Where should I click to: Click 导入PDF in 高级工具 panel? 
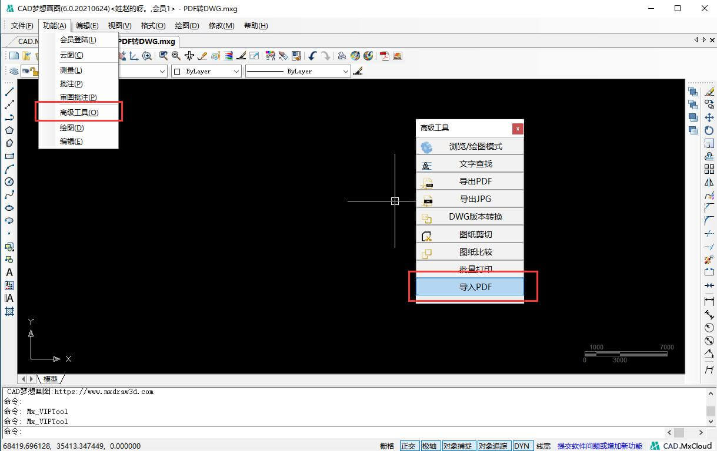coord(470,287)
